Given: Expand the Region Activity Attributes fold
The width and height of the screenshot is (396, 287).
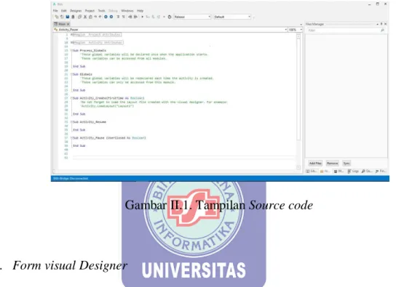Looking at the screenshot, I should click(72, 43).
